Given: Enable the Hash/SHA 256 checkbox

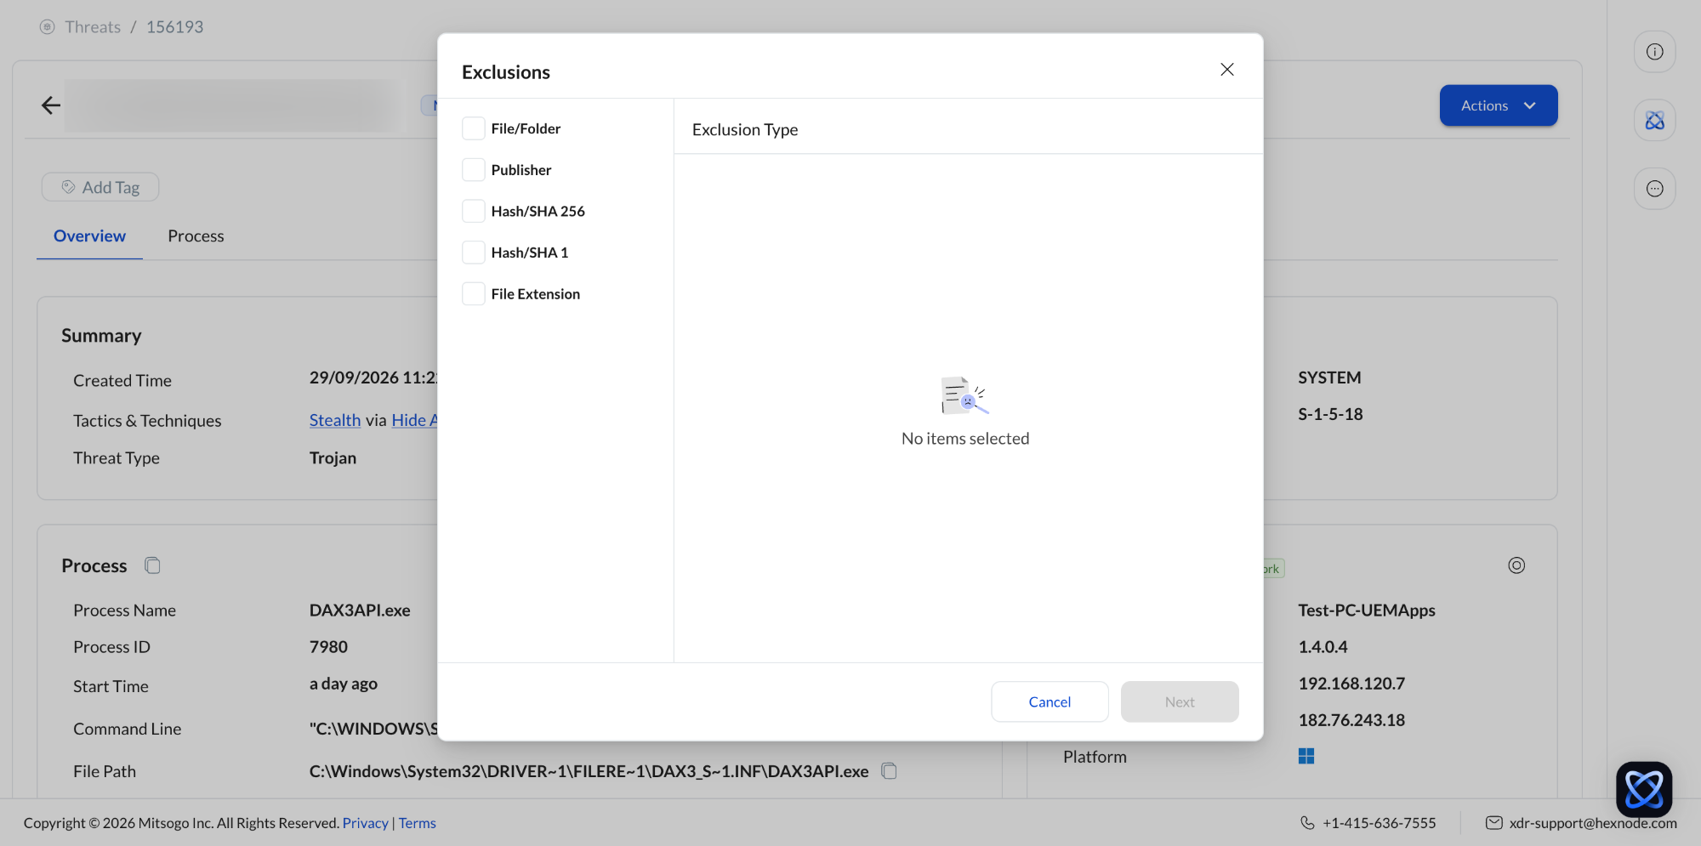Looking at the screenshot, I should (x=474, y=211).
